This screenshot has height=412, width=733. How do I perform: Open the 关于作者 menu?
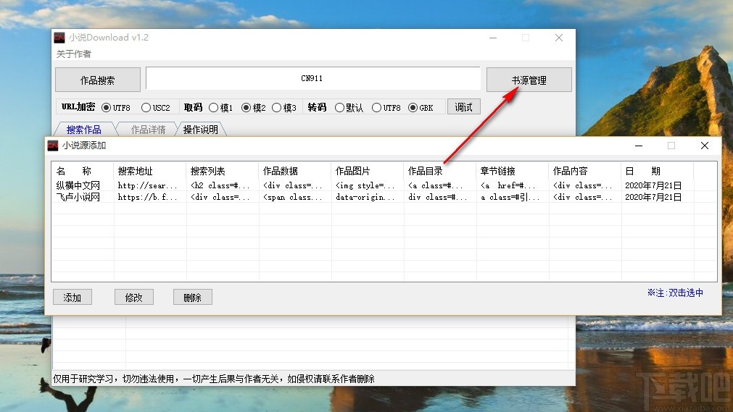(74, 54)
